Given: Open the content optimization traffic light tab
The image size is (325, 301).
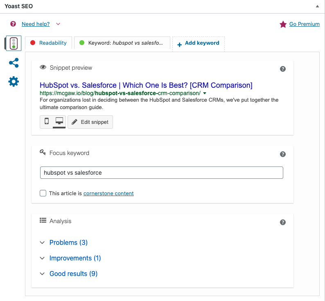Looking at the screenshot, I should point(14,43).
